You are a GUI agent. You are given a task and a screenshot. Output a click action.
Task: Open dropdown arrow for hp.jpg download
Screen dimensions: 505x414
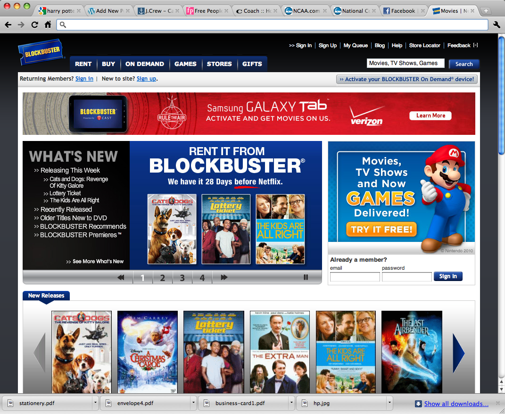389,403
